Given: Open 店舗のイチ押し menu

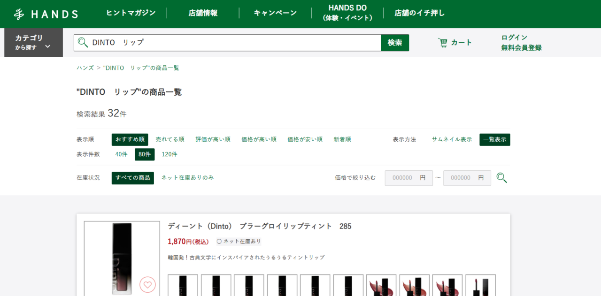Looking at the screenshot, I should pos(419,13).
